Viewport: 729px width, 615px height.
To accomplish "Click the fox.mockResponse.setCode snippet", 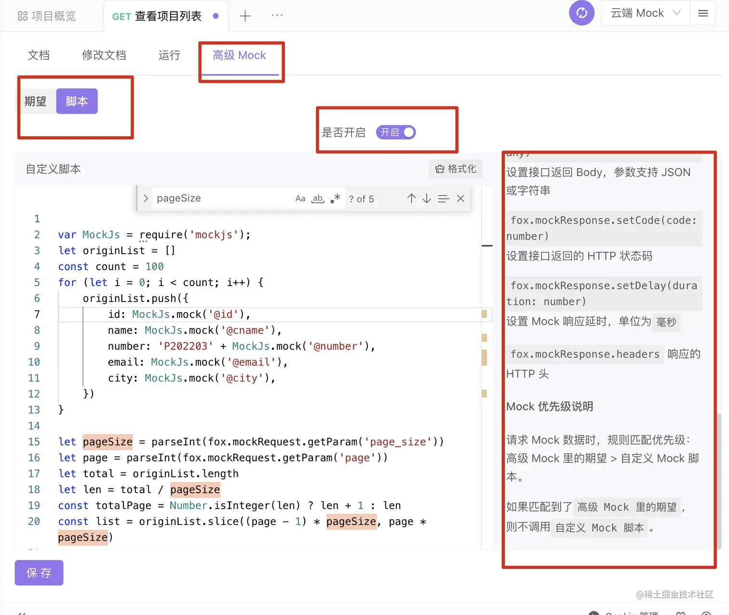I will (x=603, y=228).
